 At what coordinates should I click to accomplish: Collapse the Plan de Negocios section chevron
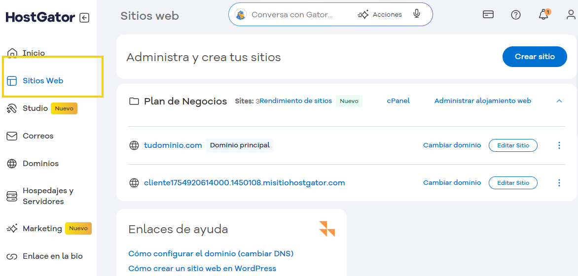559,101
